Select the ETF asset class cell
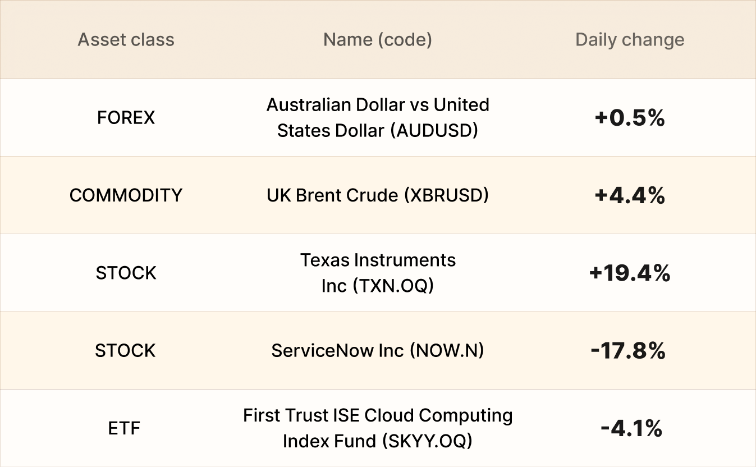Image resolution: width=756 pixels, height=467 pixels. coord(124,429)
